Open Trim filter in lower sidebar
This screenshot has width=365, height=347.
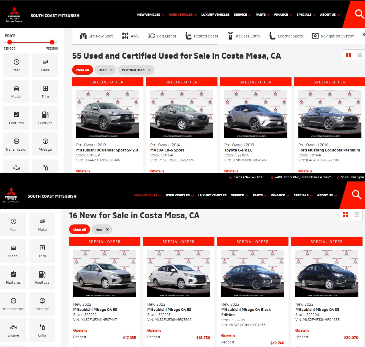click(42, 251)
